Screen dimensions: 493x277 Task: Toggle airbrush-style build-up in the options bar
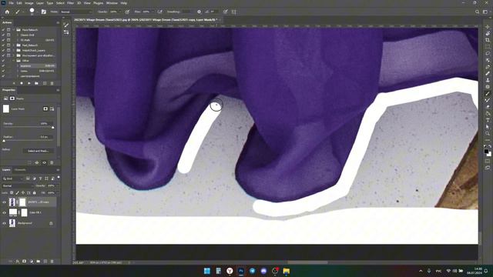[159, 12]
